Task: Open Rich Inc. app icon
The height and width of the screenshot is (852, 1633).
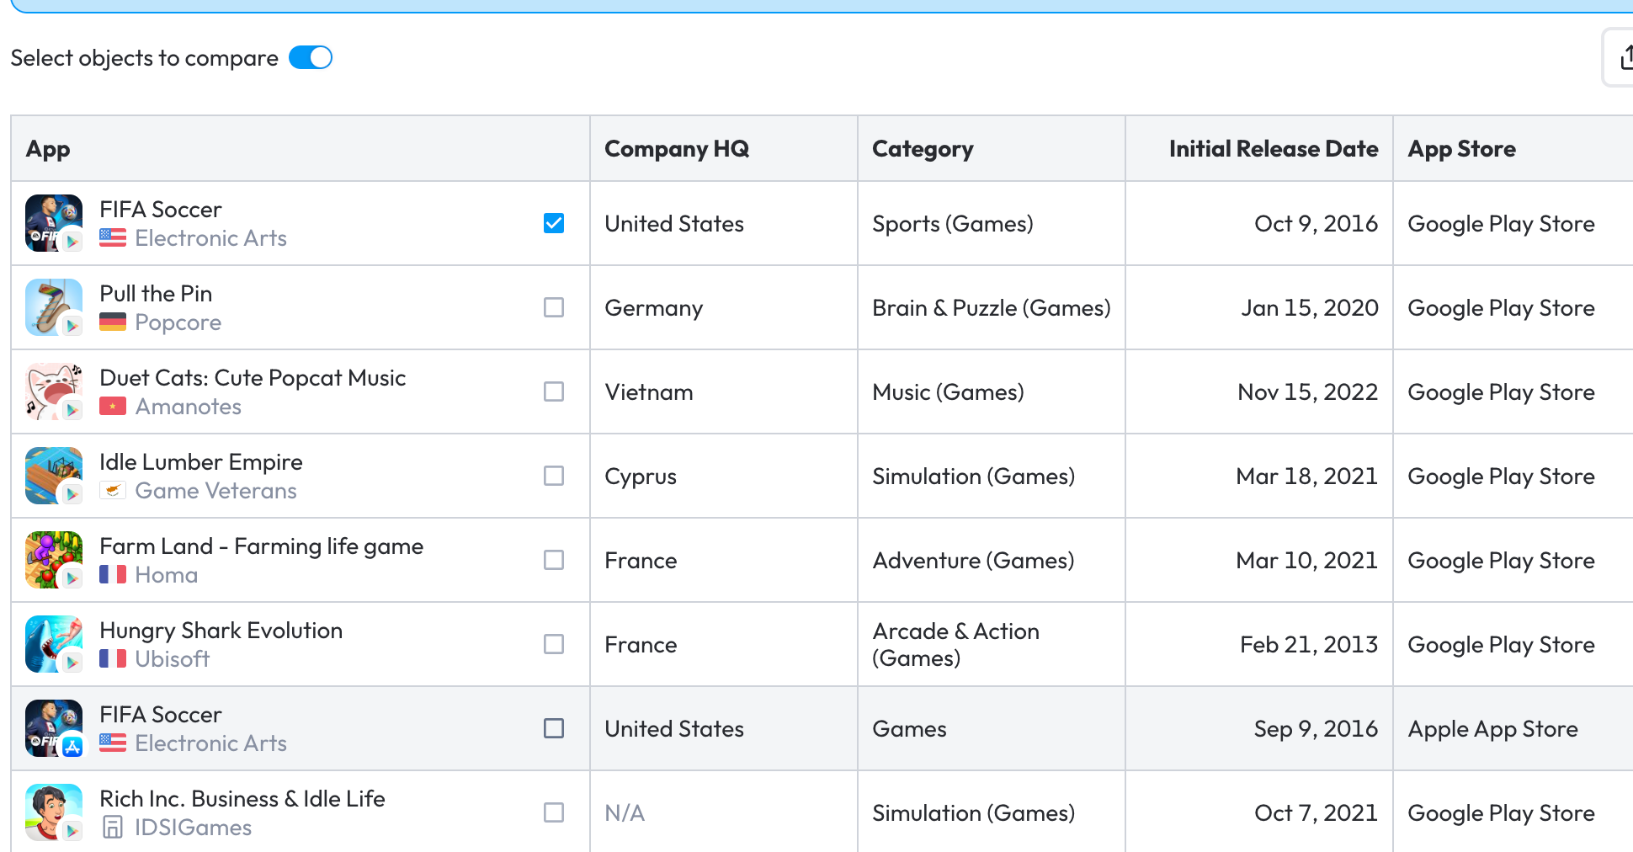Action: [x=54, y=812]
